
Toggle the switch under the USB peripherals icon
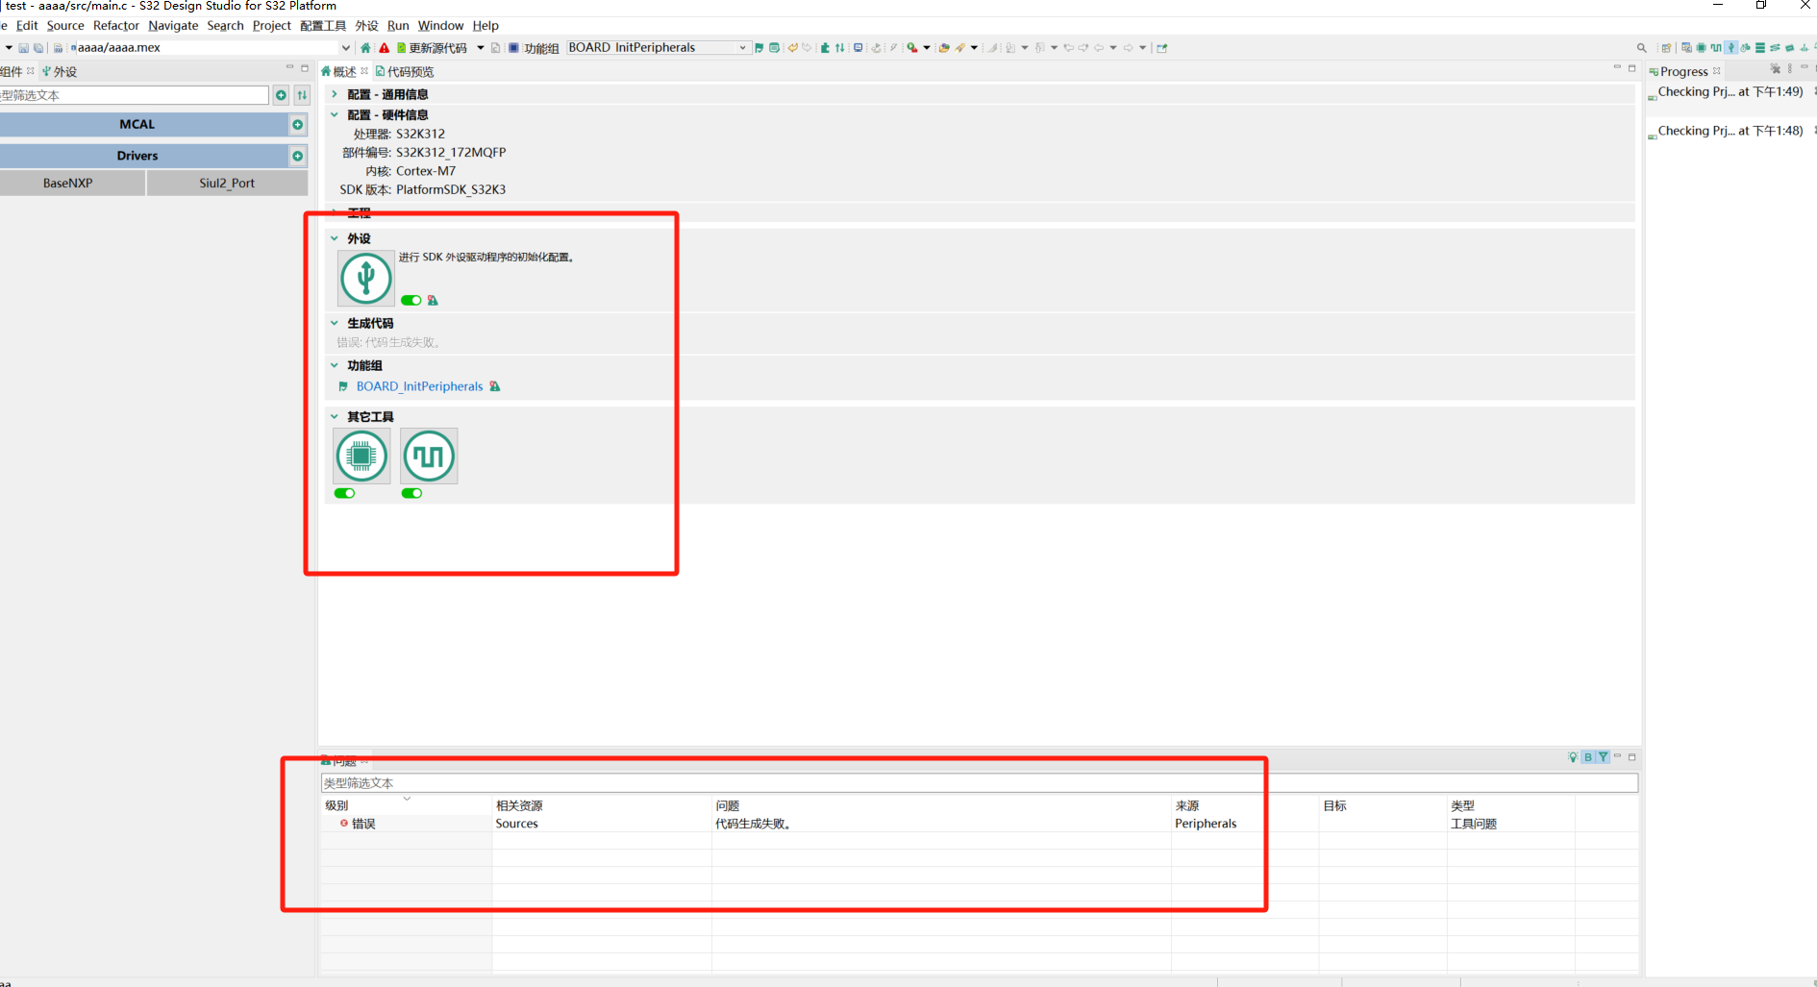[x=411, y=300]
